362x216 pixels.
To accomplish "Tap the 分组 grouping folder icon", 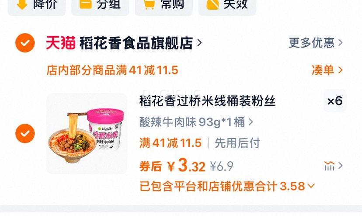I will click(x=86, y=4).
